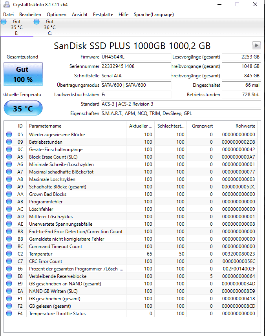Open the Sprache(Language) menu

[x=154, y=15]
